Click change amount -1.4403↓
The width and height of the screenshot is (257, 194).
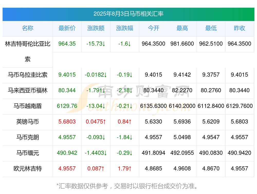click(x=96, y=153)
